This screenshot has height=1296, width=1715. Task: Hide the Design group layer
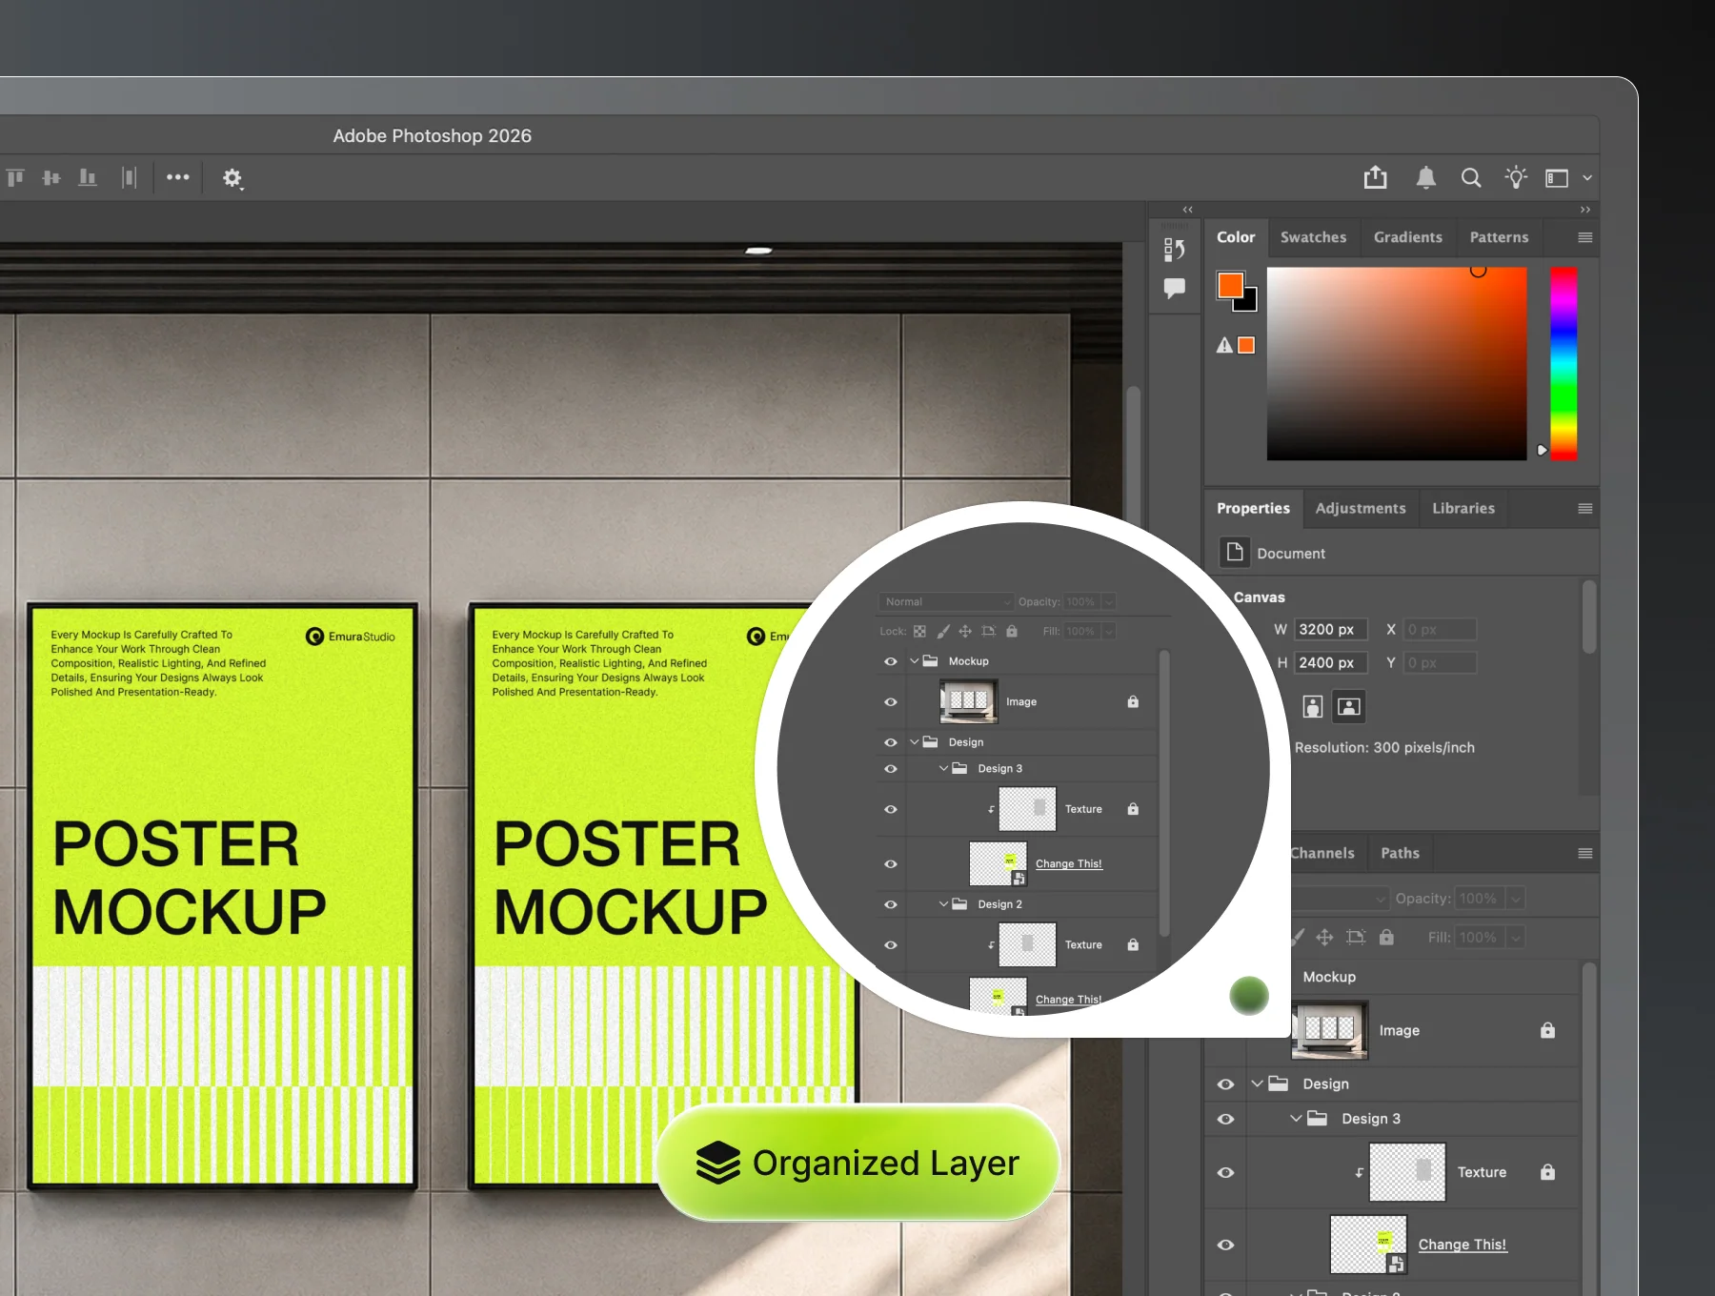click(1225, 1084)
